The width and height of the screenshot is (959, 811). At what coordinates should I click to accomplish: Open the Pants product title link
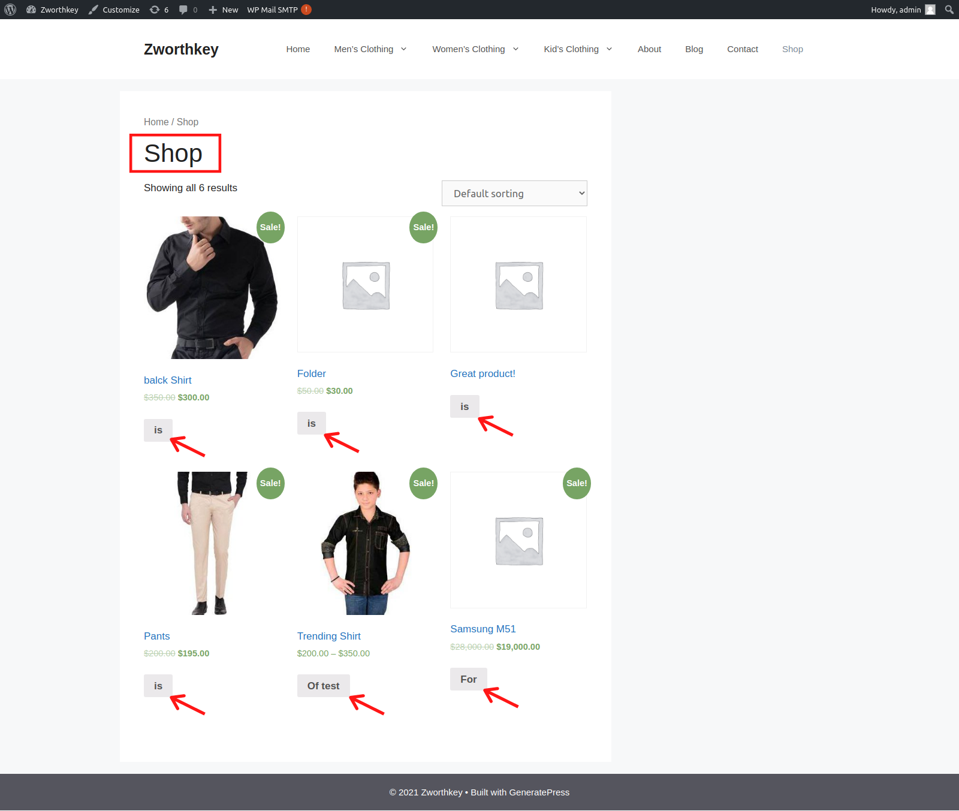click(x=157, y=636)
